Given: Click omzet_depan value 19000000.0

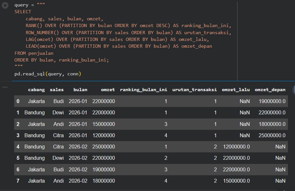Looking at the screenshot, I should pyautogui.click(x=272, y=101).
